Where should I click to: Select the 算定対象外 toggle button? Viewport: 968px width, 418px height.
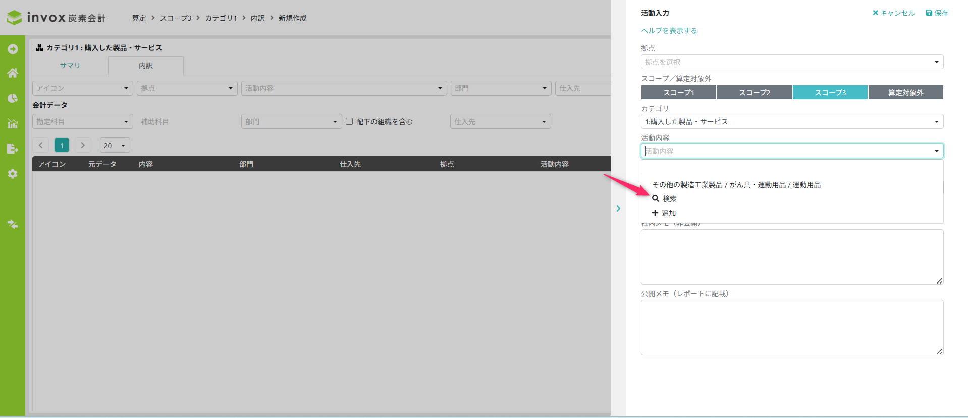905,92
